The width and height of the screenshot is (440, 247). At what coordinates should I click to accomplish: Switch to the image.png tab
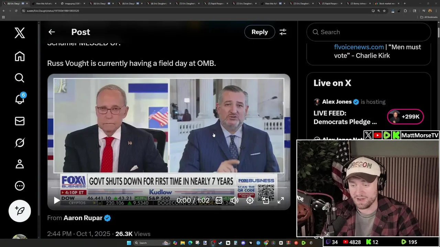[x=73, y=3]
